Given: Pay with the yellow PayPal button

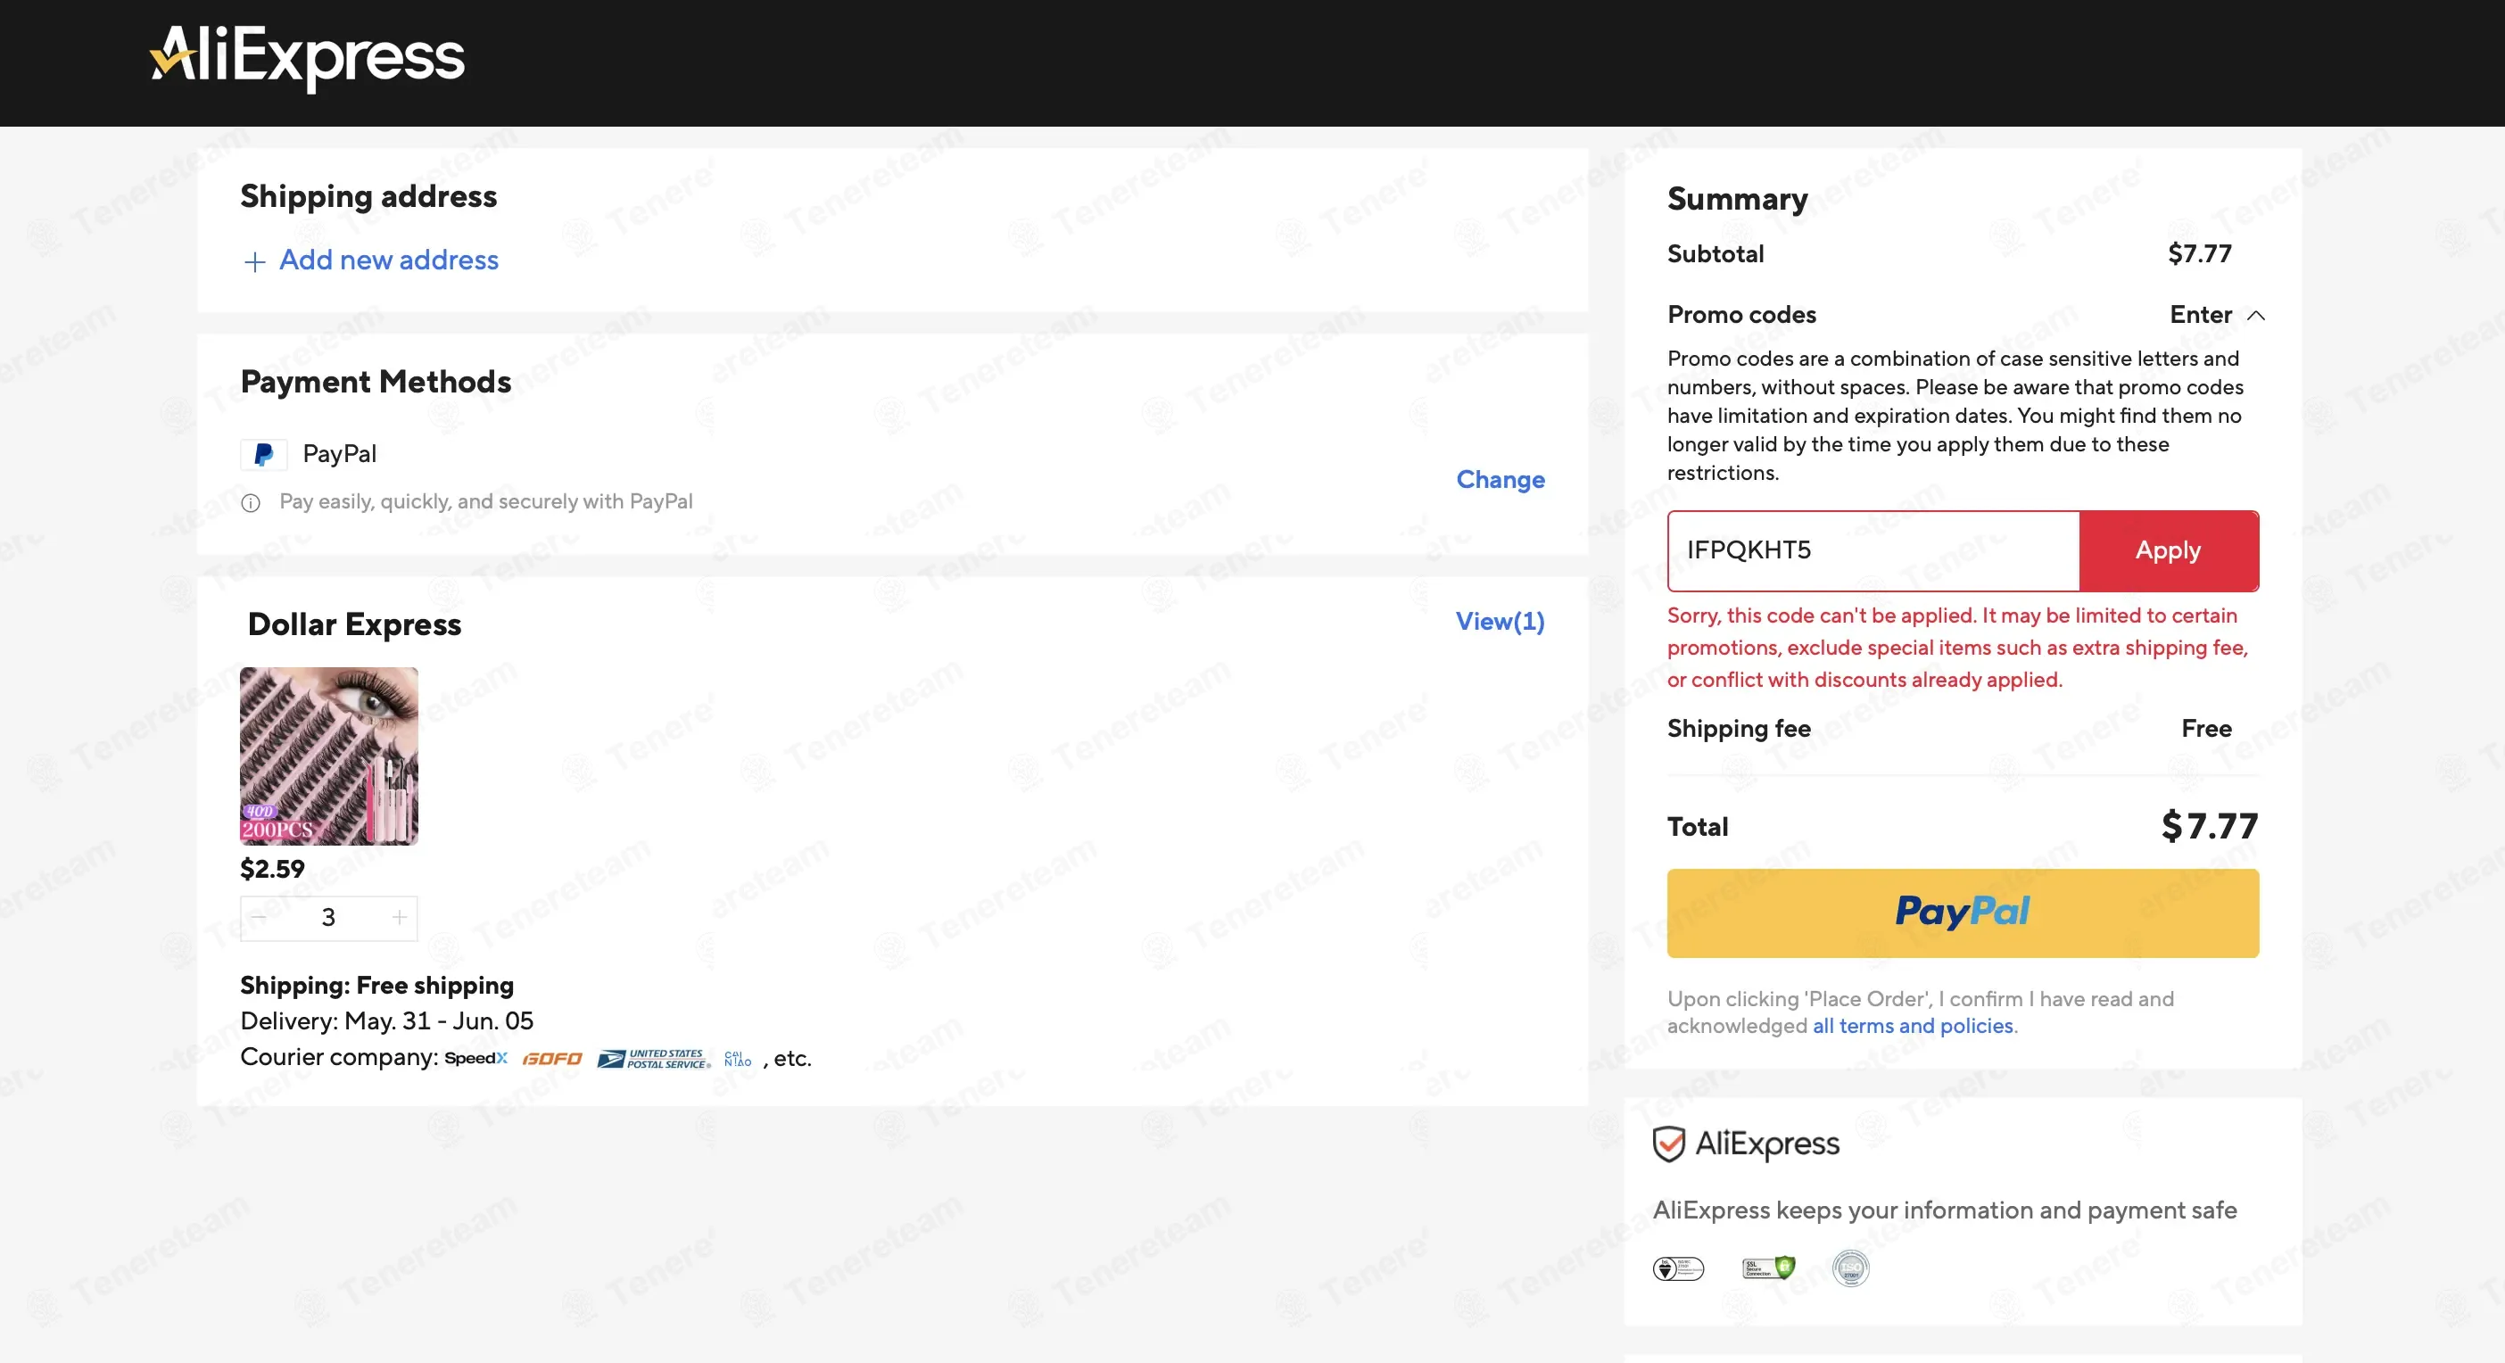Looking at the screenshot, I should tap(1963, 913).
